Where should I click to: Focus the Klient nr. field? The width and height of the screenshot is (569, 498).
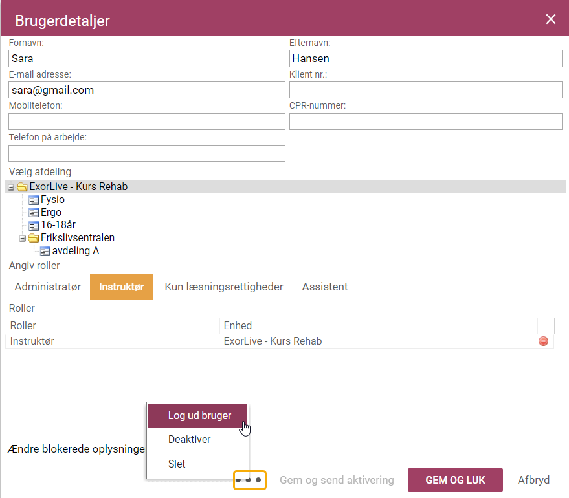426,90
